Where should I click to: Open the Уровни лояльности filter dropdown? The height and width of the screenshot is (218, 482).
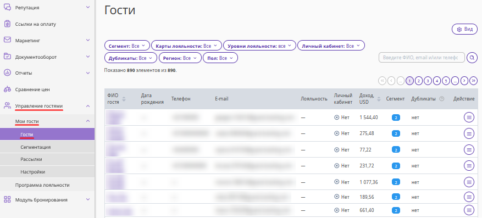259,46
